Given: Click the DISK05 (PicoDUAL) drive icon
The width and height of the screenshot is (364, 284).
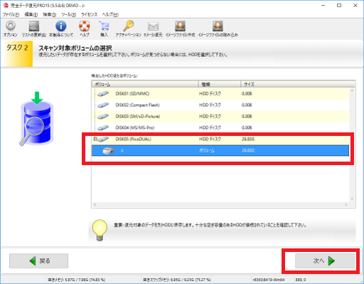Looking at the screenshot, I should pyautogui.click(x=103, y=140).
